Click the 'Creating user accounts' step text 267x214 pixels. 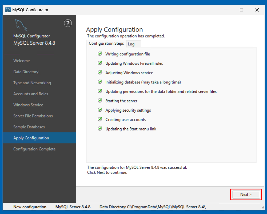126,120
